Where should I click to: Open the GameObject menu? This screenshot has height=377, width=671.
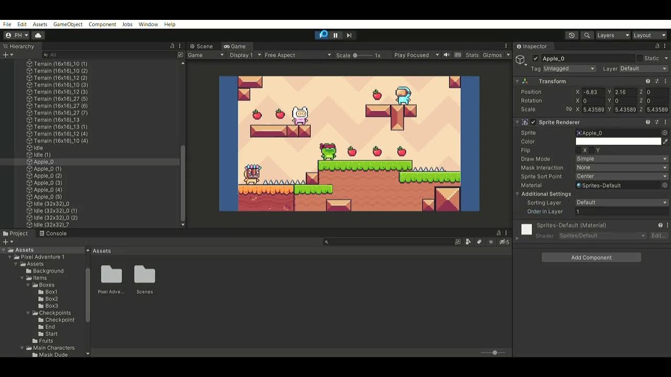pos(68,24)
